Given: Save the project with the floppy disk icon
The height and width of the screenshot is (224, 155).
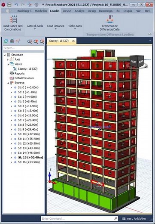Looking at the screenshot, I should 9,5.
